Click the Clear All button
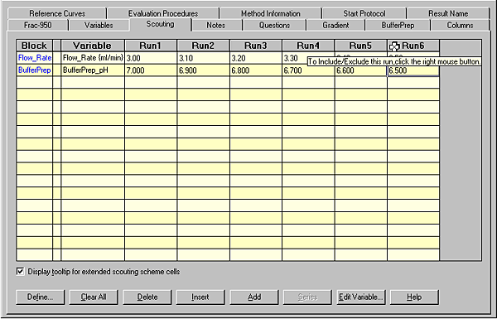This screenshot has width=497, height=319. coord(94,297)
